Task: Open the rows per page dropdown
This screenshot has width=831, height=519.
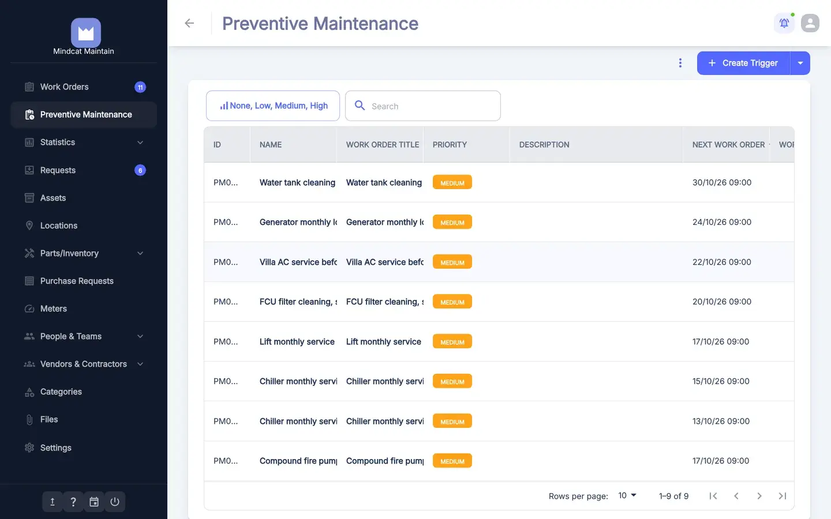Action: [x=627, y=495]
